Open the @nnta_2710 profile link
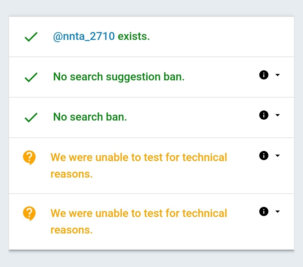This screenshot has height=267, width=303. [x=84, y=36]
